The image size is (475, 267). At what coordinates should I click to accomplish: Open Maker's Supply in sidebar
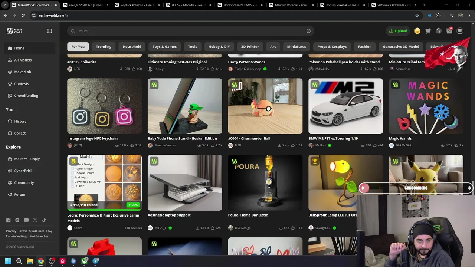coord(30,159)
